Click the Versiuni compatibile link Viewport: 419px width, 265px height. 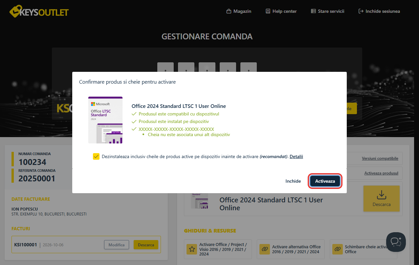tap(380, 158)
